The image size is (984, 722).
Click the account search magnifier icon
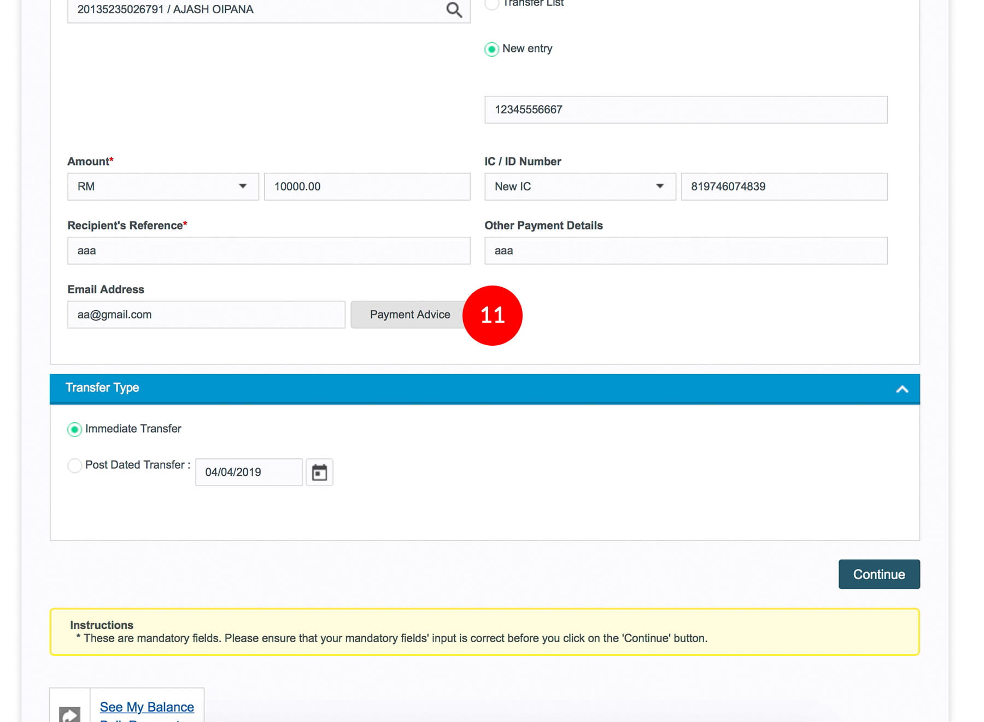(x=454, y=10)
